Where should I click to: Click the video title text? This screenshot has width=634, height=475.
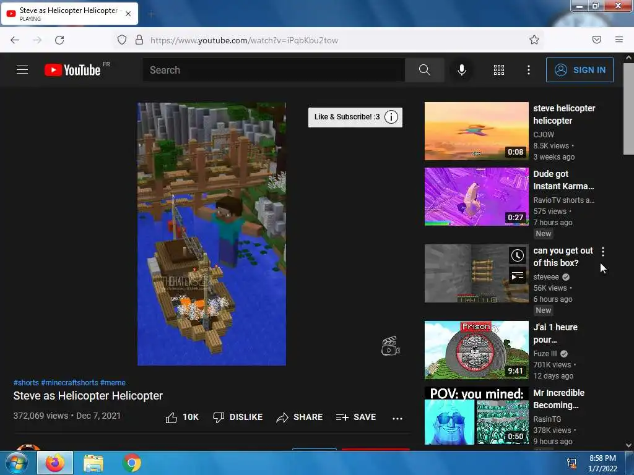tap(88, 396)
